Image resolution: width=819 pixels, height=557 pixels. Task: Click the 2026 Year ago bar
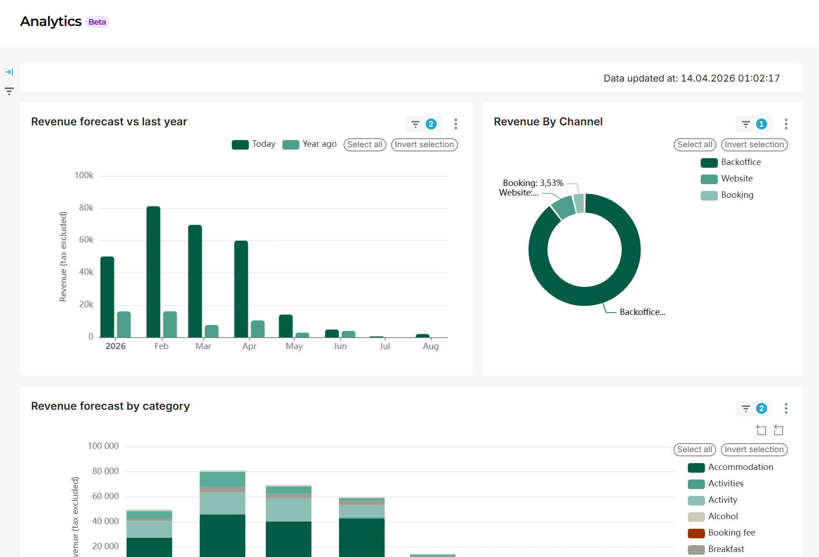pos(124,325)
